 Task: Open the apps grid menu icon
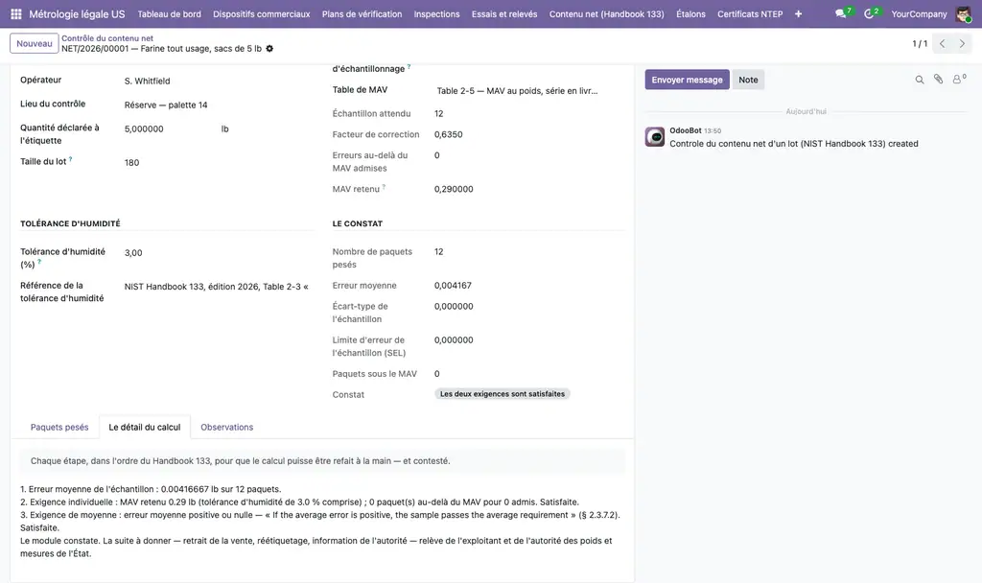point(16,13)
